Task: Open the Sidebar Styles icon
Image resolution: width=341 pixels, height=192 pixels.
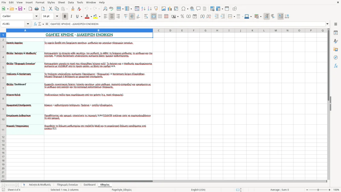Action: (336, 41)
